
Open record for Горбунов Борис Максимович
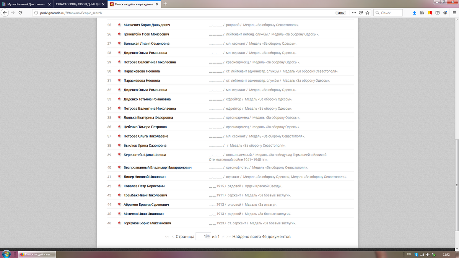[x=147, y=223]
